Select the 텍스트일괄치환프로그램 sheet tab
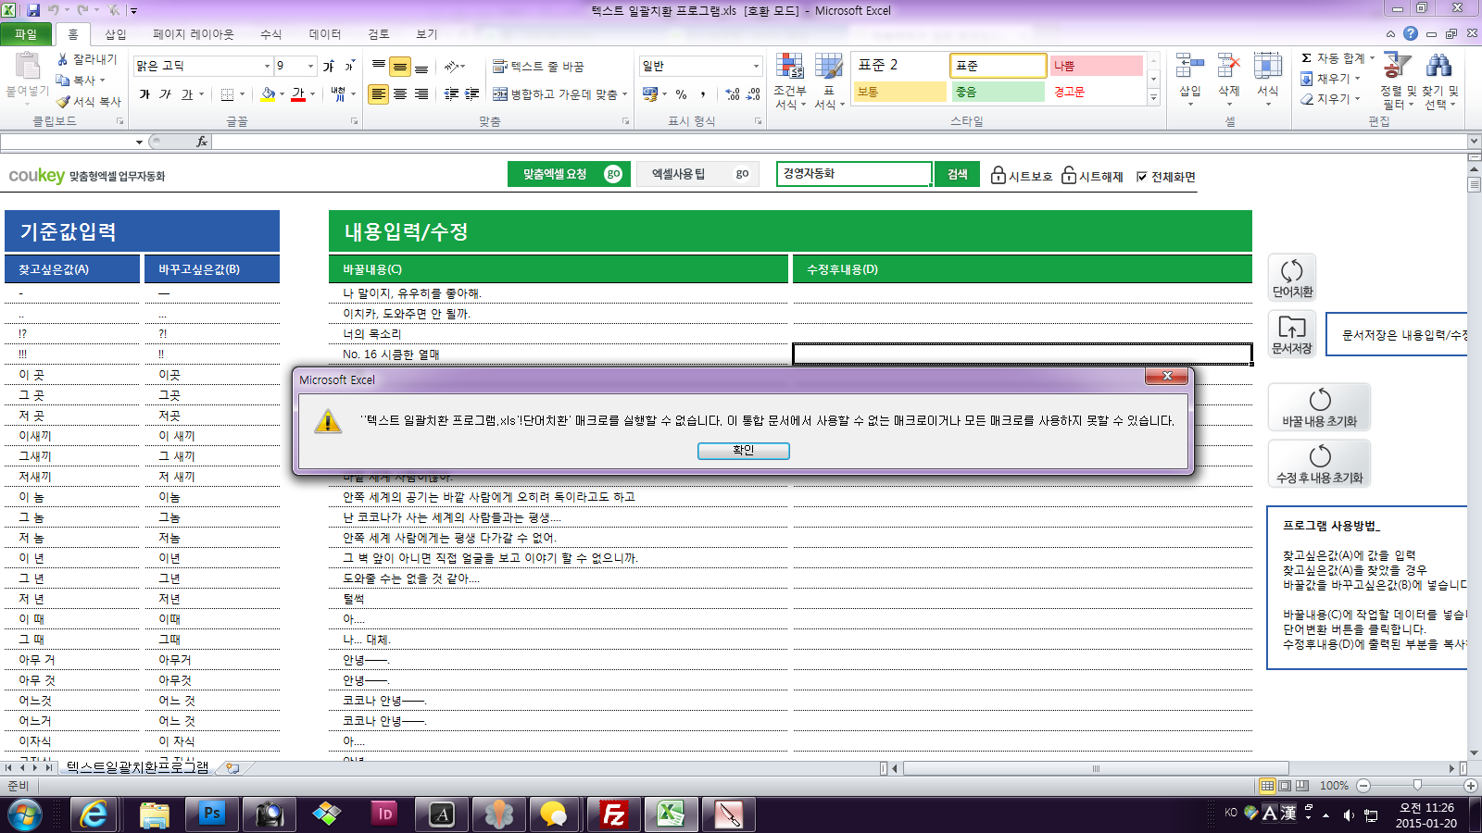Image resolution: width=1482 pixels, height=833 pixels. tap(137, 768)
